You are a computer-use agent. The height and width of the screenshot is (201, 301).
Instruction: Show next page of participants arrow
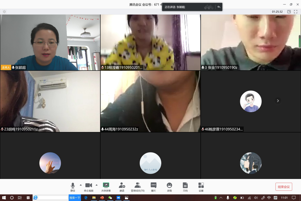(x=278, y=101)
